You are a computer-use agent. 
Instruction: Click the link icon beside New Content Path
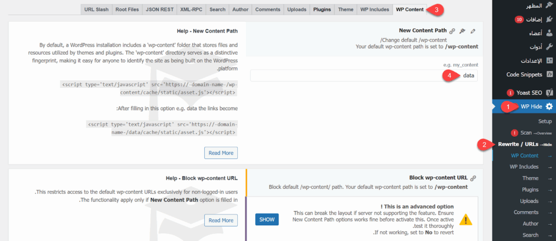coord(452,31)
